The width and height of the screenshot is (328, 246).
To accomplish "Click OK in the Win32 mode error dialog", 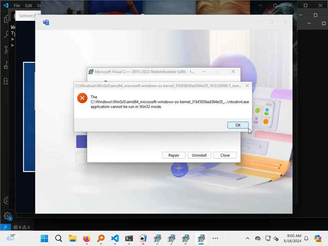I will (x=238, y=125).
